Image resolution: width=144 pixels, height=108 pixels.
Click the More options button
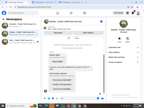[88, 33]
